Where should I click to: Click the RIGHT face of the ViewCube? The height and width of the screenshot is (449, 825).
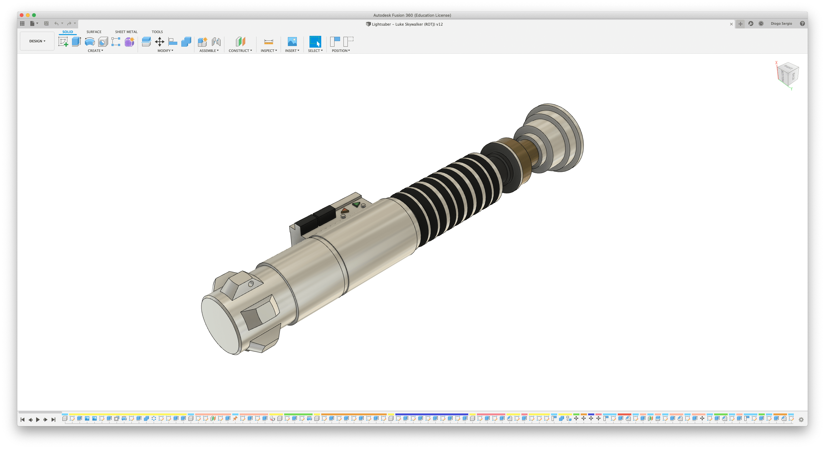click(788, 68)
